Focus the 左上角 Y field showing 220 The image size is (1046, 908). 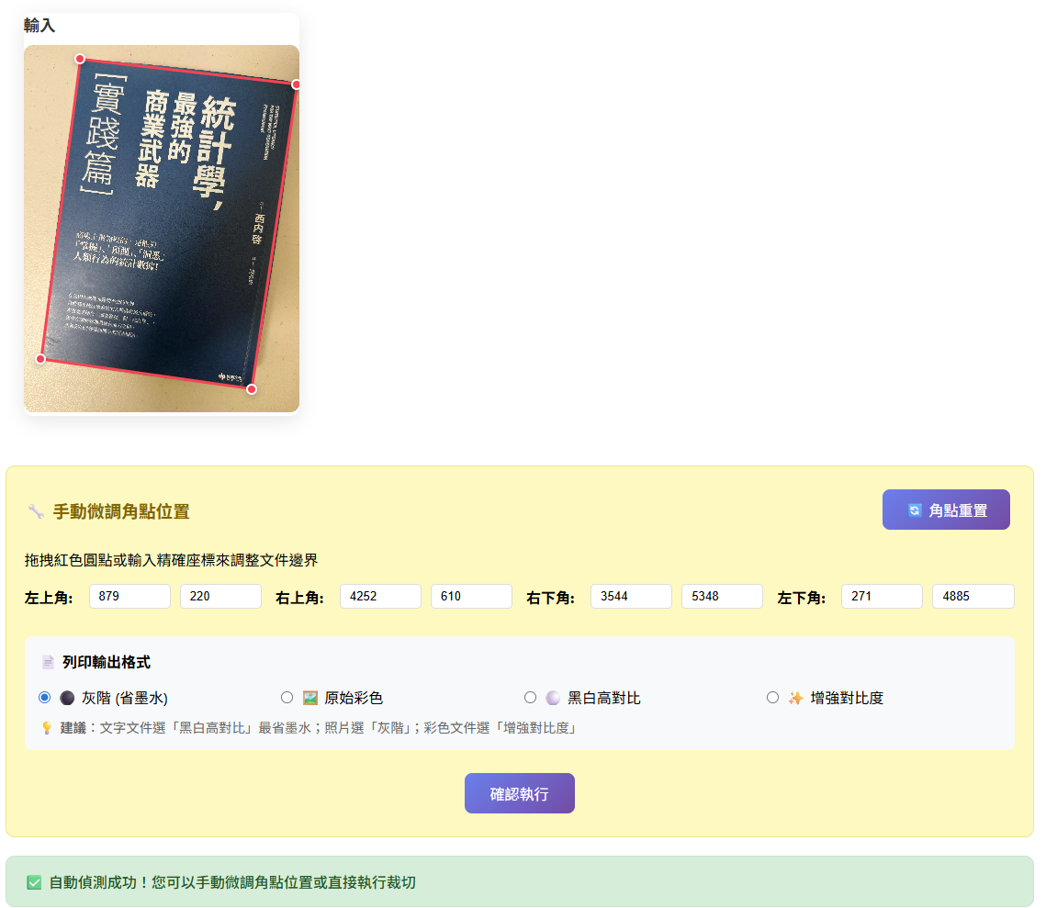pyautogui.click(x=220, y=596)
